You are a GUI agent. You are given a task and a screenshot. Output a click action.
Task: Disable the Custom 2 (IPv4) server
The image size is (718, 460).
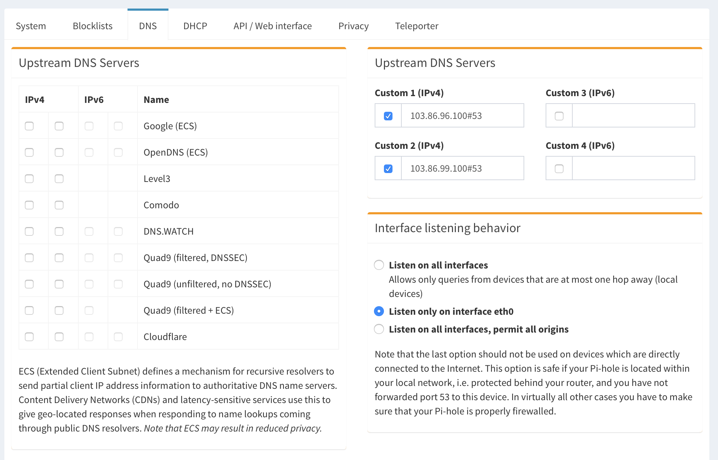click(x=388, y=168)
